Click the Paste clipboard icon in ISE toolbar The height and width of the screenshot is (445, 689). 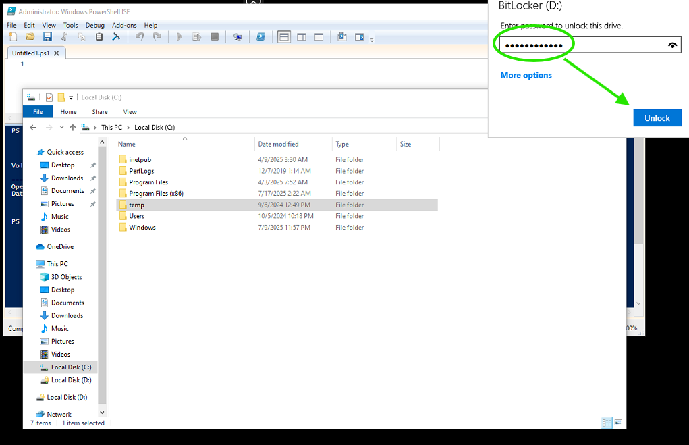[x=99, y=37]
